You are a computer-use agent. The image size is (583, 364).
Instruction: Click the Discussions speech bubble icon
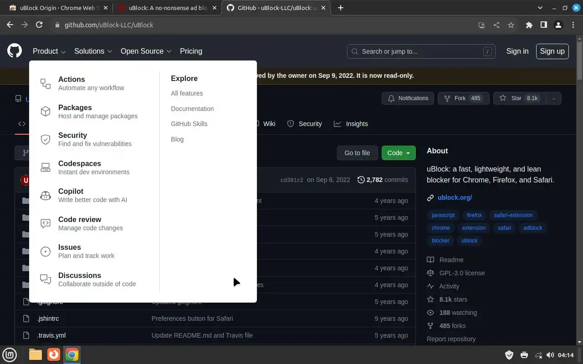click(x=46, y=279)
